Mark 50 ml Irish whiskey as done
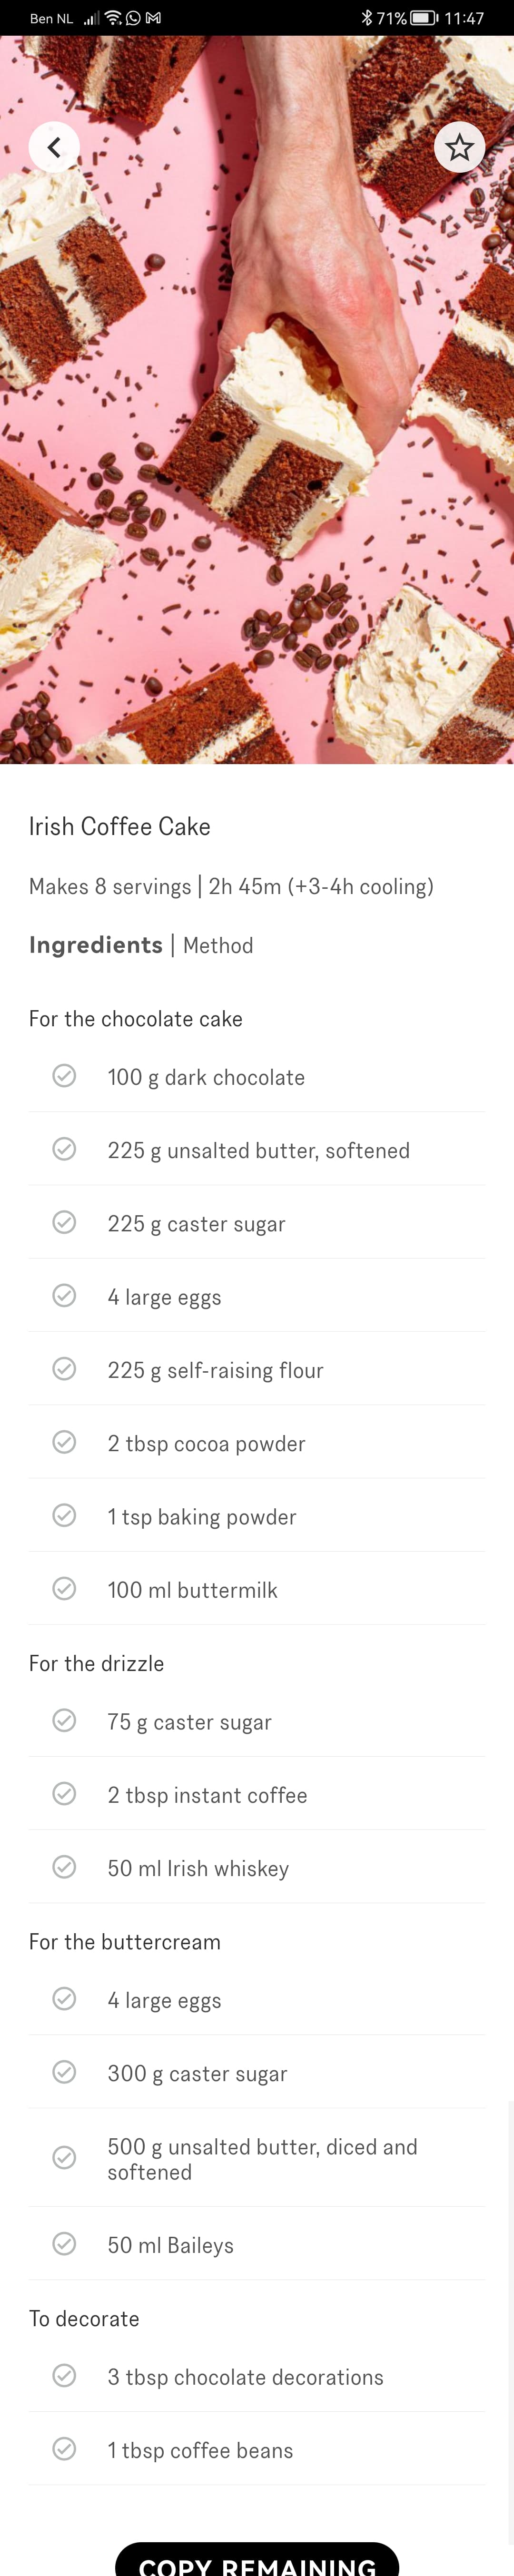The image size is (514, 2576). [x=64, y=1866]
